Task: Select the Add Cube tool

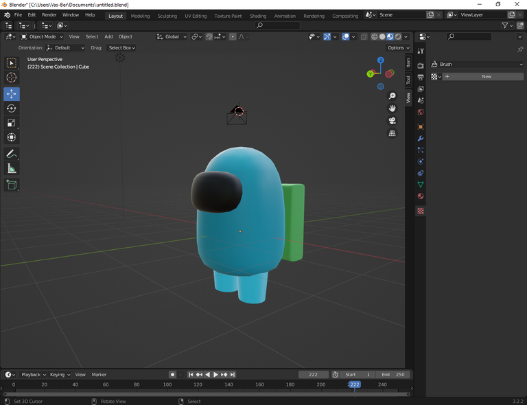Action: point(12,185)
